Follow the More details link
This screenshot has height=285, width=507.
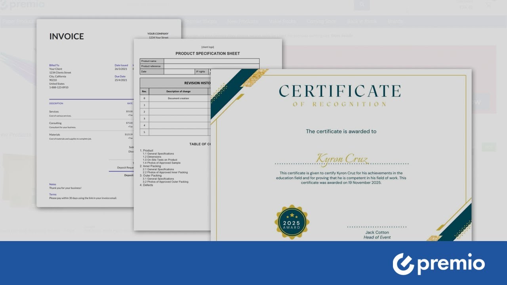(341, 36)
